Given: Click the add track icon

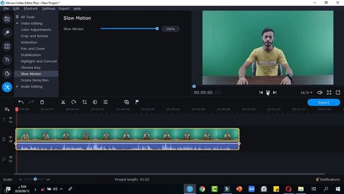Looking at the screenshot, I should (7, 109).
